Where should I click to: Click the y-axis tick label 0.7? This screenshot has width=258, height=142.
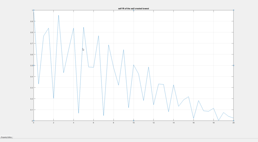[31, 43]
